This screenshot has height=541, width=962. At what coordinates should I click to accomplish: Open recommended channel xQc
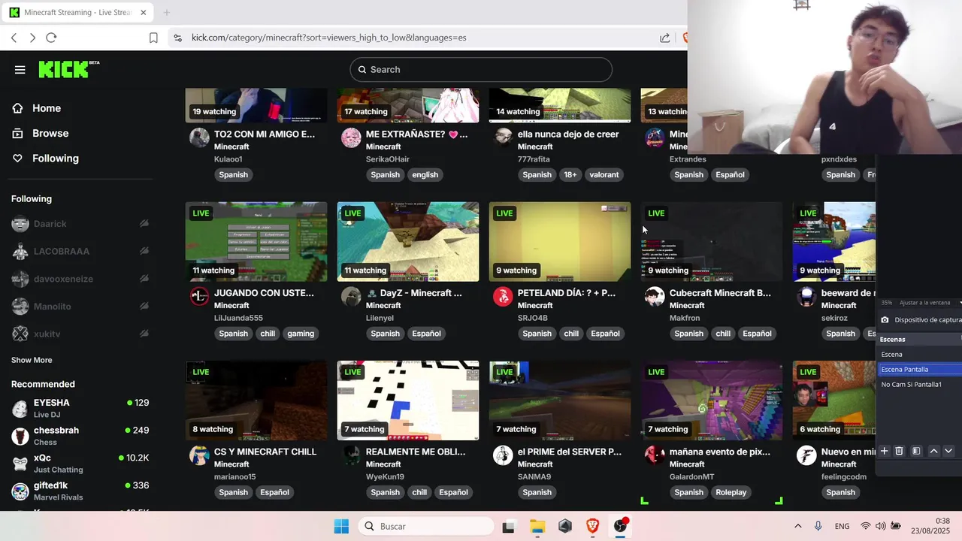[80, 463]
